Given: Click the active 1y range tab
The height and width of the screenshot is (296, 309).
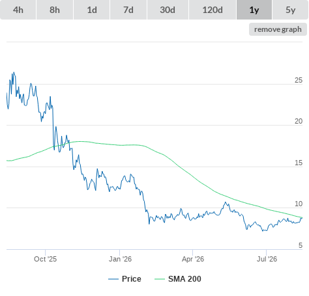Looking at the screenshot, I should click(254, 10).
